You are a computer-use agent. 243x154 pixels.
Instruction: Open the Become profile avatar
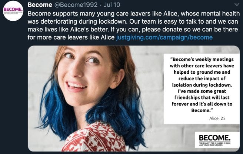tap(13, 11)
